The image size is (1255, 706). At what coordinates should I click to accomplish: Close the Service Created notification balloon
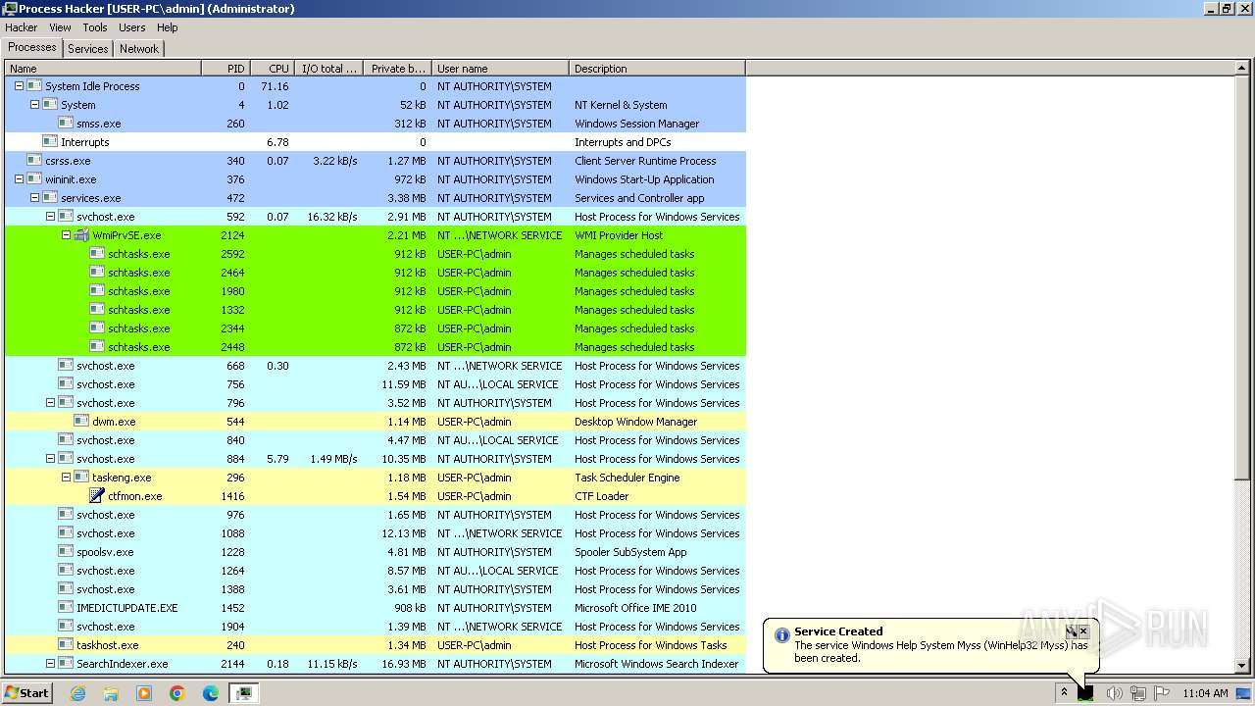point(1083,631)
